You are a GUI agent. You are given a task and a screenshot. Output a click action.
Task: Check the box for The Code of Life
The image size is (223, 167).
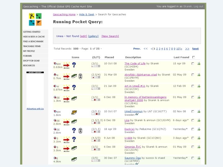click(193, 63)
